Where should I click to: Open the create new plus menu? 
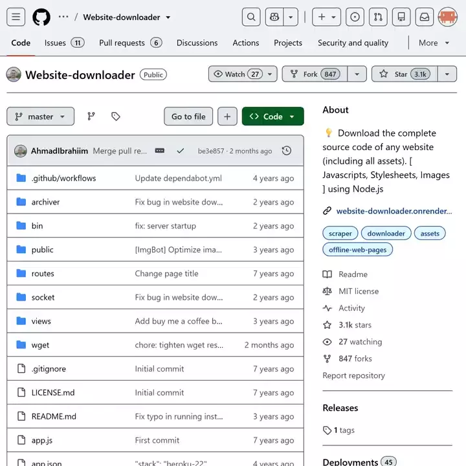coord(326,17)
